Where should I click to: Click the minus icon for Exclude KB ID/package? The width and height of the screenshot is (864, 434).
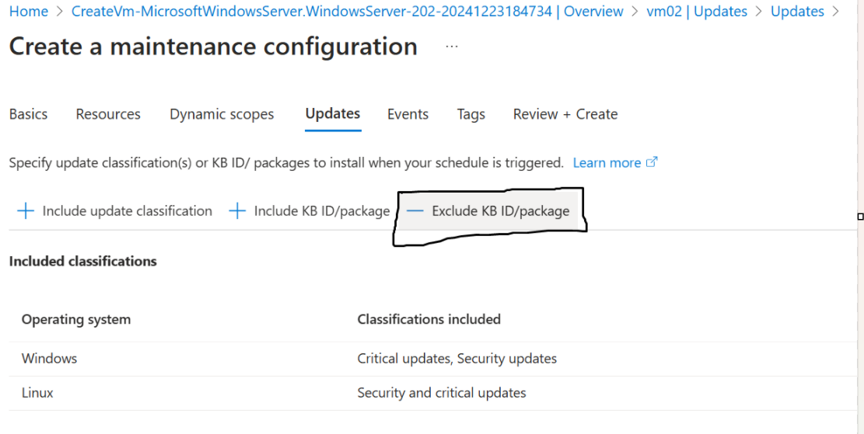pos(415,210)
